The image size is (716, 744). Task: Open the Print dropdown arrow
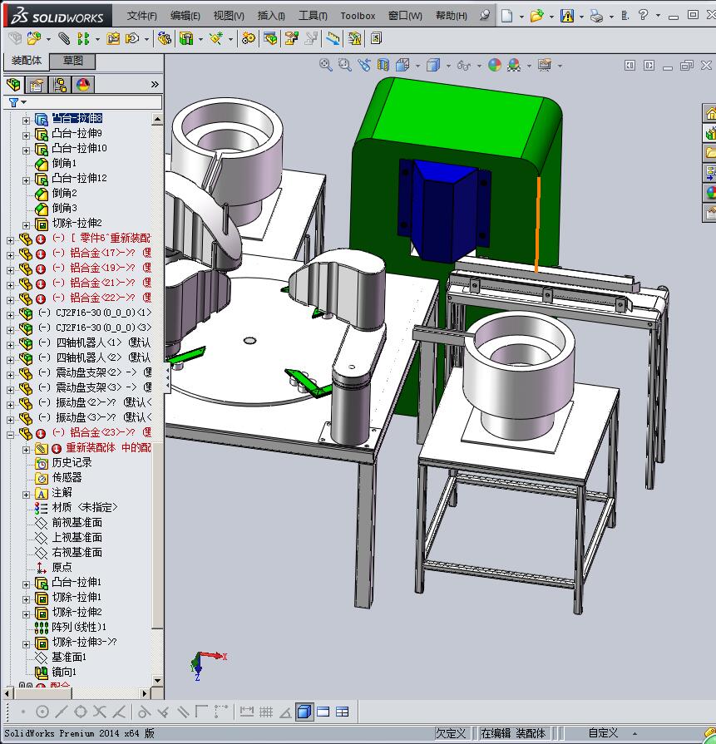(611, 17)
